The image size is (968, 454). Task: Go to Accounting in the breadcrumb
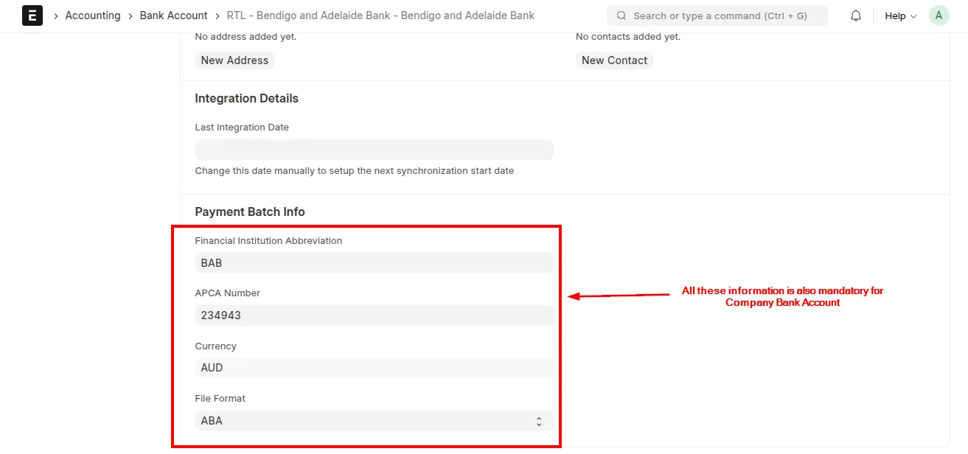[x=93, y=15]
